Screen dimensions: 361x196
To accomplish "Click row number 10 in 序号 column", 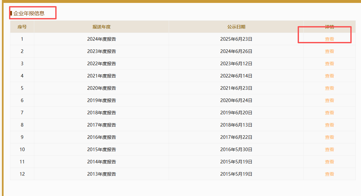I will click(22, 150).
